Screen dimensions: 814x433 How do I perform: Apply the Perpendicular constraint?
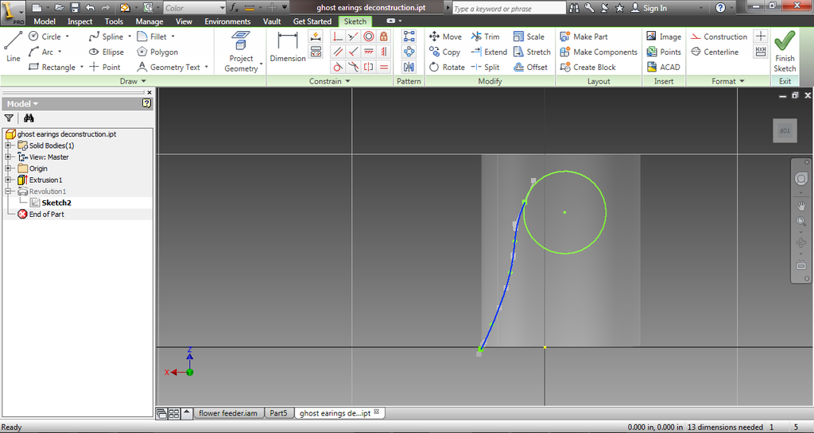(353, 52)
